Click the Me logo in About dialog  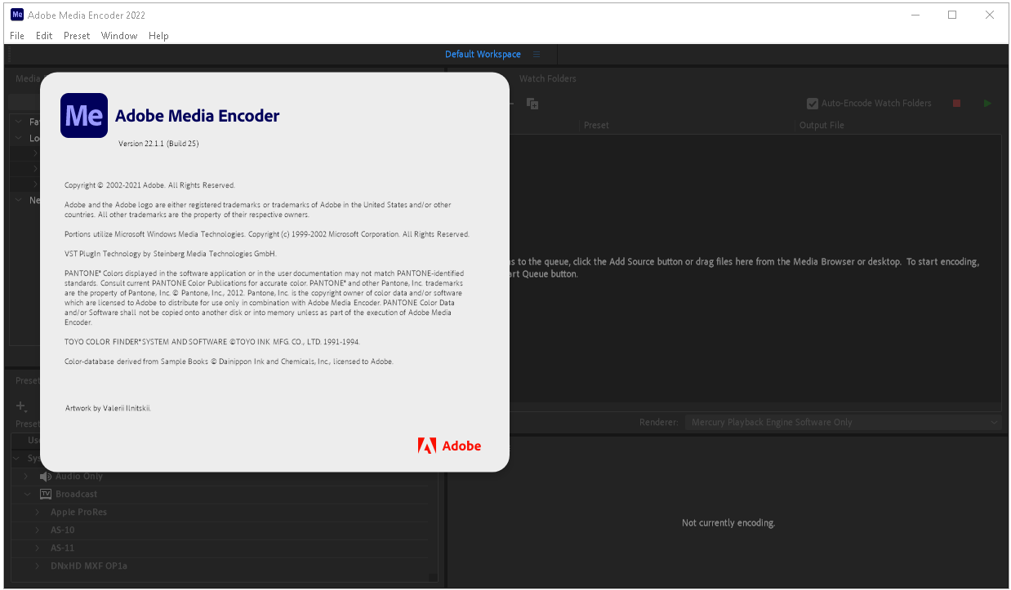tap(84, 116)
